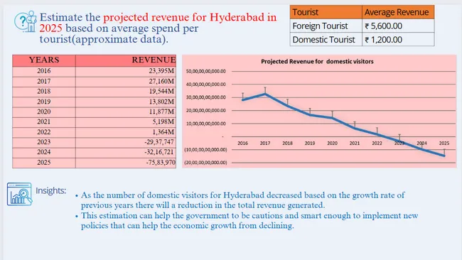Click year cell '2018' in the table
The image size is (462, 260).
click(44, 92)
